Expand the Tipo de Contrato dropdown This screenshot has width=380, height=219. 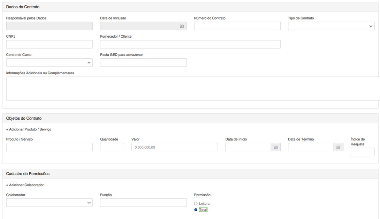pos(331,26)
